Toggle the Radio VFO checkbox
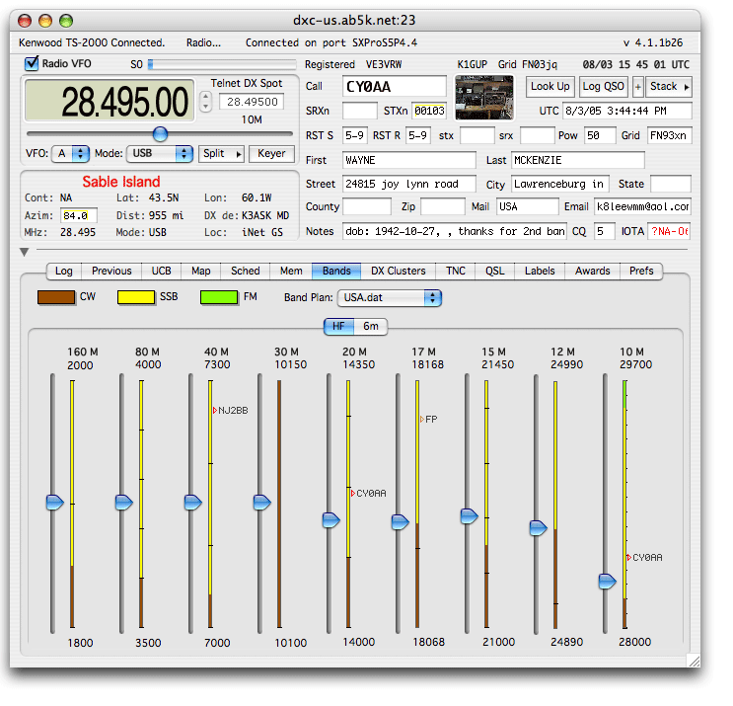733x706 pixels. pos(31,64)
